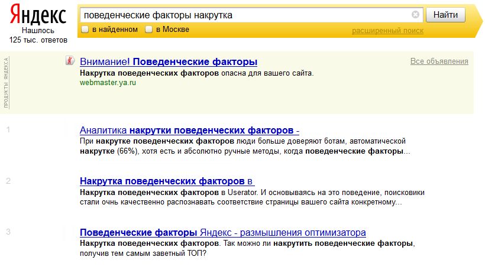485x273 pixels.
Task: Open 'Внимание! Поведенческие факторы' ad title
Action: (169, 61)
